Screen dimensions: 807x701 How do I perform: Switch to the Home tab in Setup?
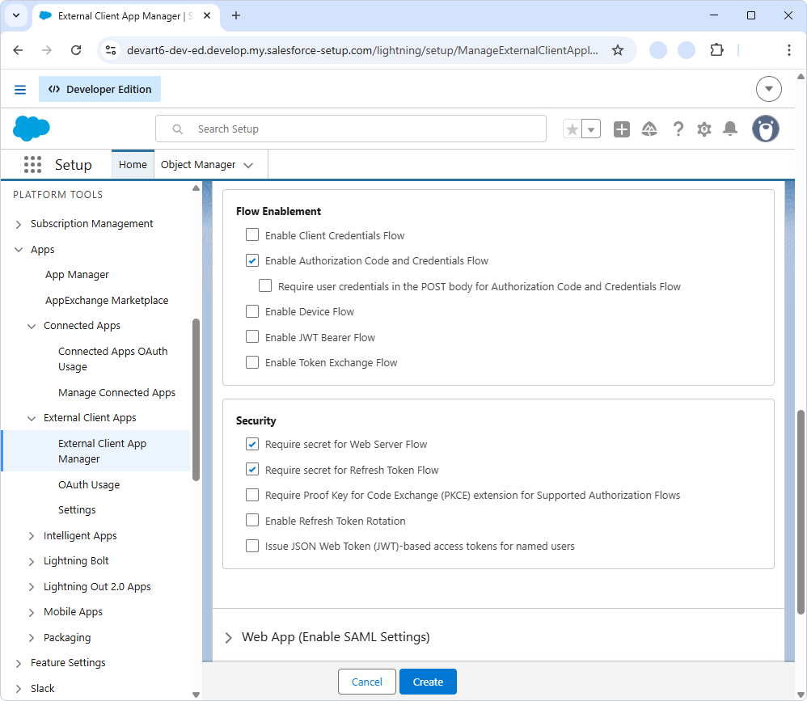tap(132, 164)
